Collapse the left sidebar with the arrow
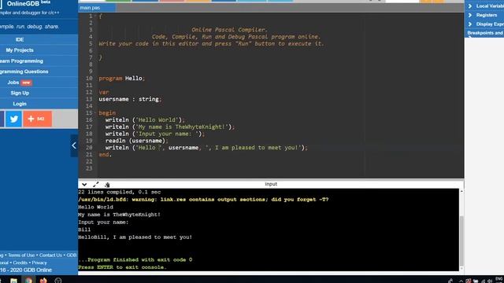Image resolution: width=504 pixels, height=283 pixels. 74,145
